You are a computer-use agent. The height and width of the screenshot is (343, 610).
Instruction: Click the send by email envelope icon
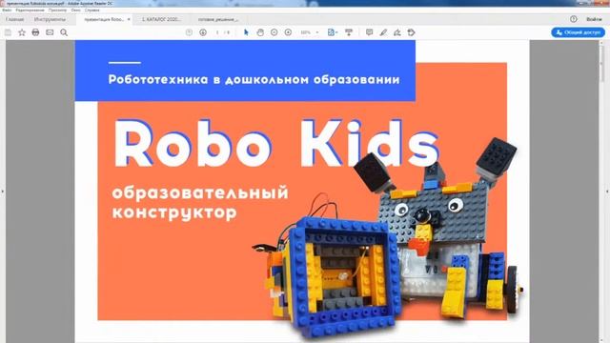[x=50, y=32]
